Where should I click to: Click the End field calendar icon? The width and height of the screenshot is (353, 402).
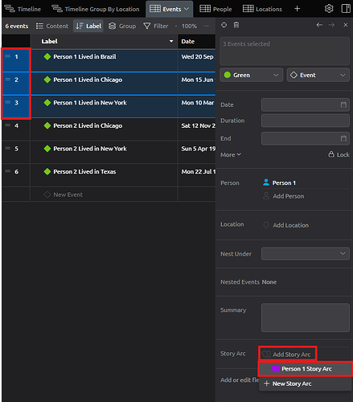343,138
